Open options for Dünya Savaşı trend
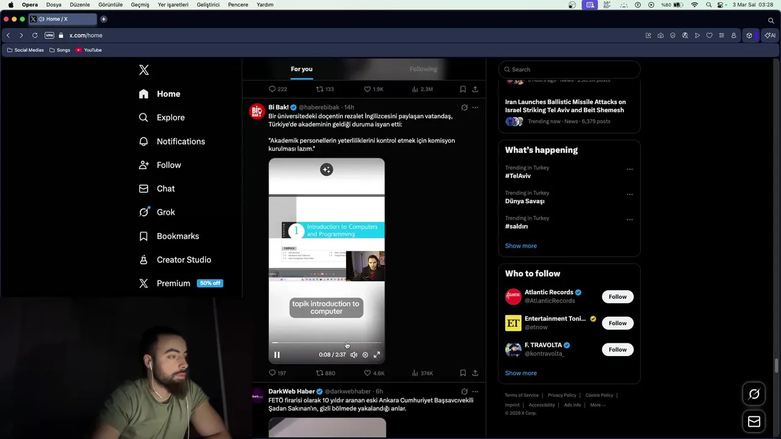781x439 pixels. point(630,195)
